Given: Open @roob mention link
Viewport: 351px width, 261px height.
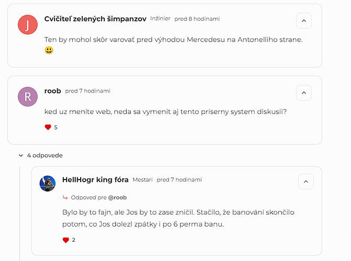Looking at the screenshot, I should point(117,197).
